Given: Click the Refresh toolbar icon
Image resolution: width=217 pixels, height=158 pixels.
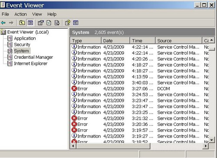Looking at the screenshot, I should coord(49,23).
